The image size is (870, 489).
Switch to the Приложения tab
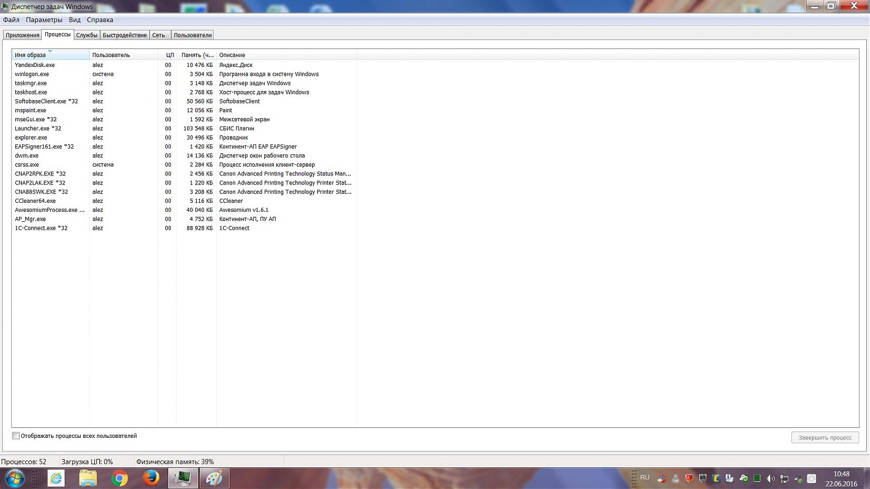click(23, 35)
